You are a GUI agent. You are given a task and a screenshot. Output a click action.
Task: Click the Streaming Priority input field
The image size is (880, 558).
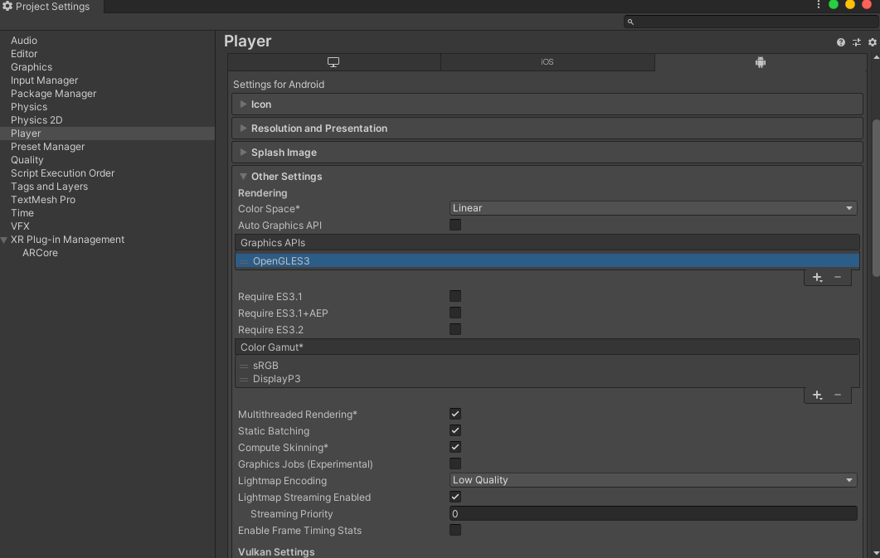(x=653, y=514)
